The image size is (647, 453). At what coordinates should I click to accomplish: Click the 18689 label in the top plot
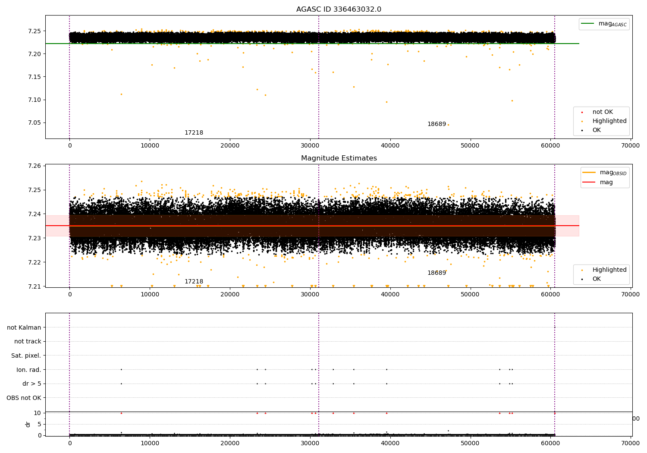tap(437, 124)
